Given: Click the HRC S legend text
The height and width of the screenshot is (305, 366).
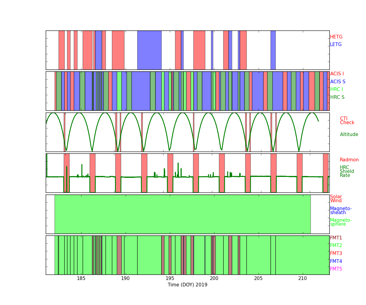Looking at the screenshot, I should tap(337, 97).
